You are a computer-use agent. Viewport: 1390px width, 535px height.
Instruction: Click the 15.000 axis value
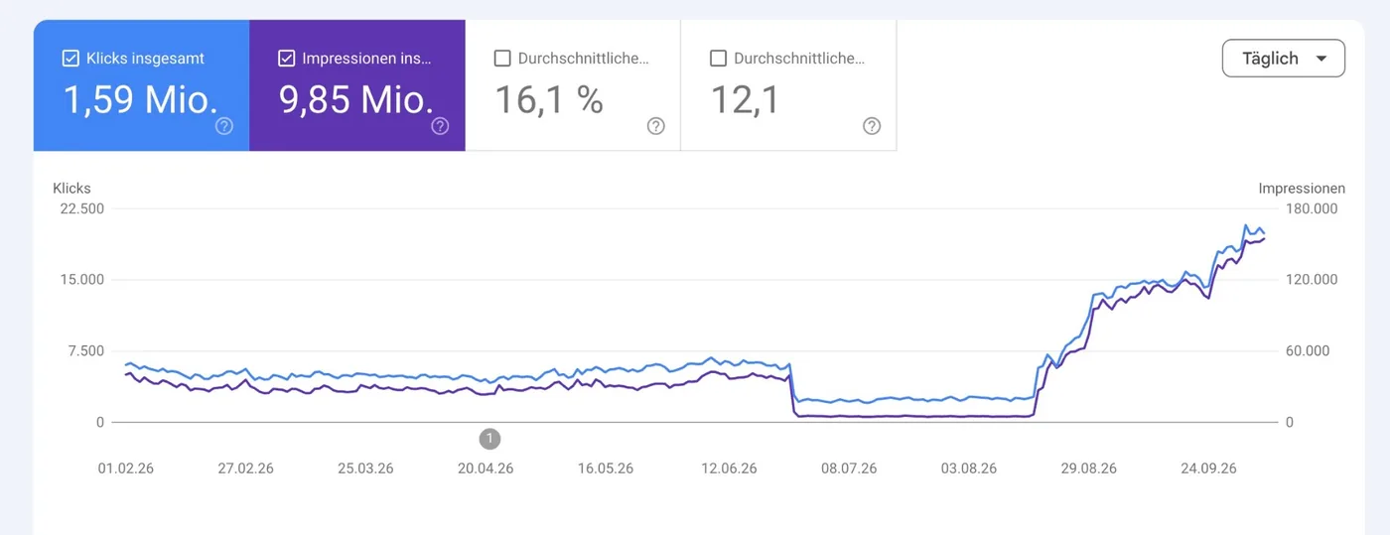coord(82,280)
